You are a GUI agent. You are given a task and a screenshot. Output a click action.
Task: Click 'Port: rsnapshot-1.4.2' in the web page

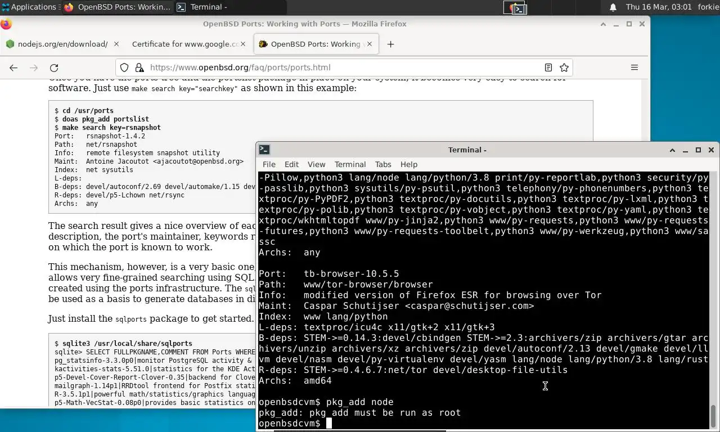pos(100,136)
